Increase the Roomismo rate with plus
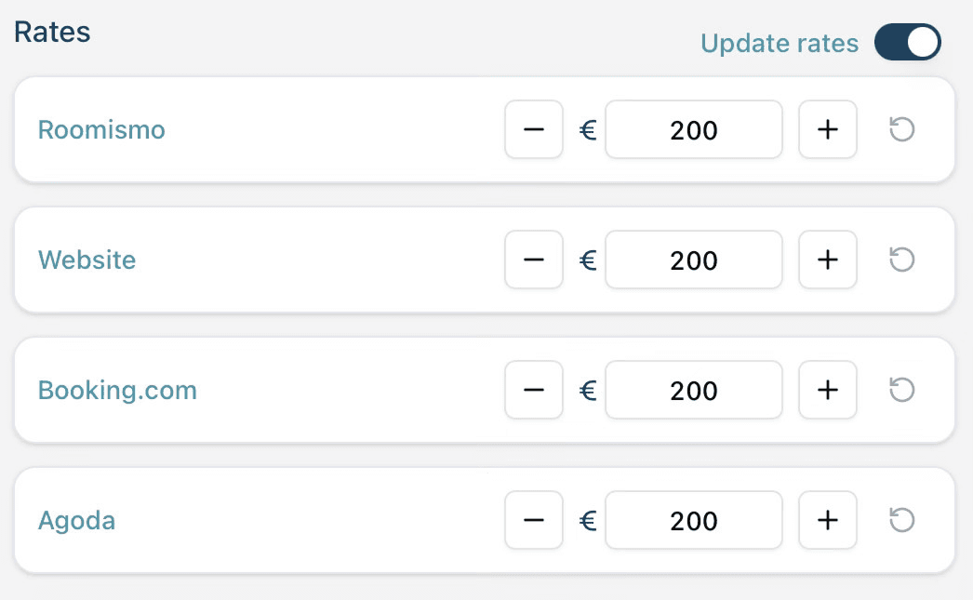The image size is (973, 600). point(828,129)
